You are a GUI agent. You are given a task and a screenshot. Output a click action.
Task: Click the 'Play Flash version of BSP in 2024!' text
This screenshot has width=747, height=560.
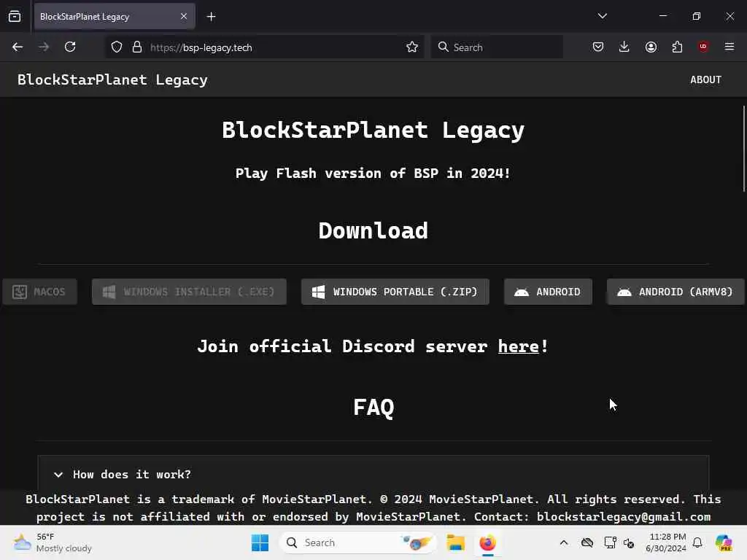coord(373,174)
